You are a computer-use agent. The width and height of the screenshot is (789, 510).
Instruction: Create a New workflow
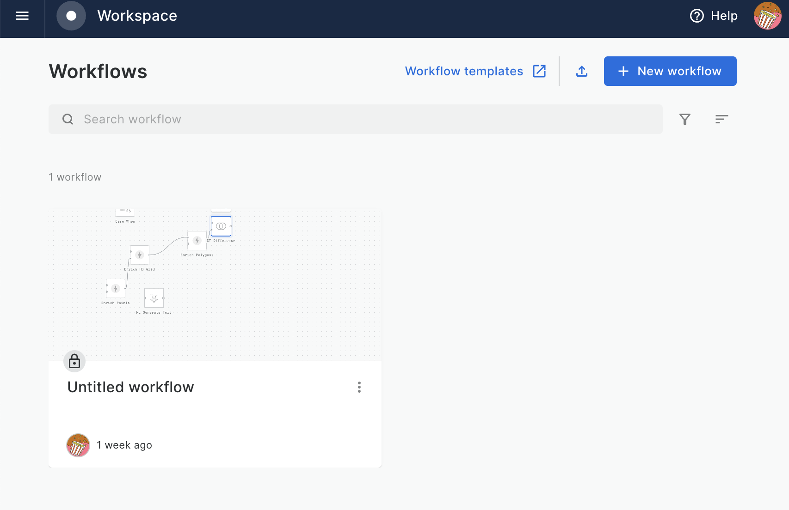[x=670, y=71]
